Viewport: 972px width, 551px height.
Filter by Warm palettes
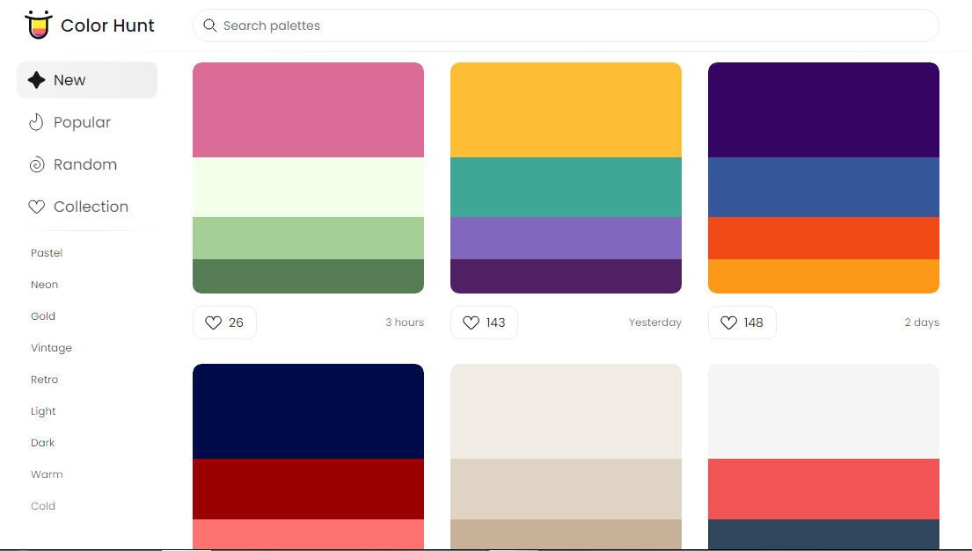pyautogui.click(x=47, y=475)
